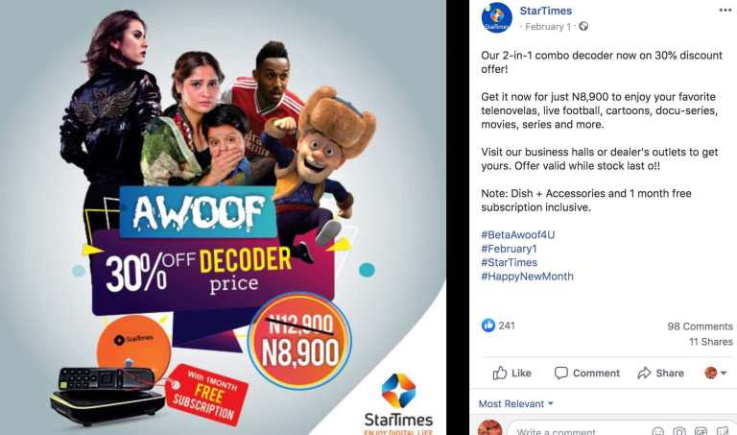Image resolution: width=737 pixels, height=435 pixels.
Task: Open the #StarTimes hashtag link
Action: click(509, 262)
